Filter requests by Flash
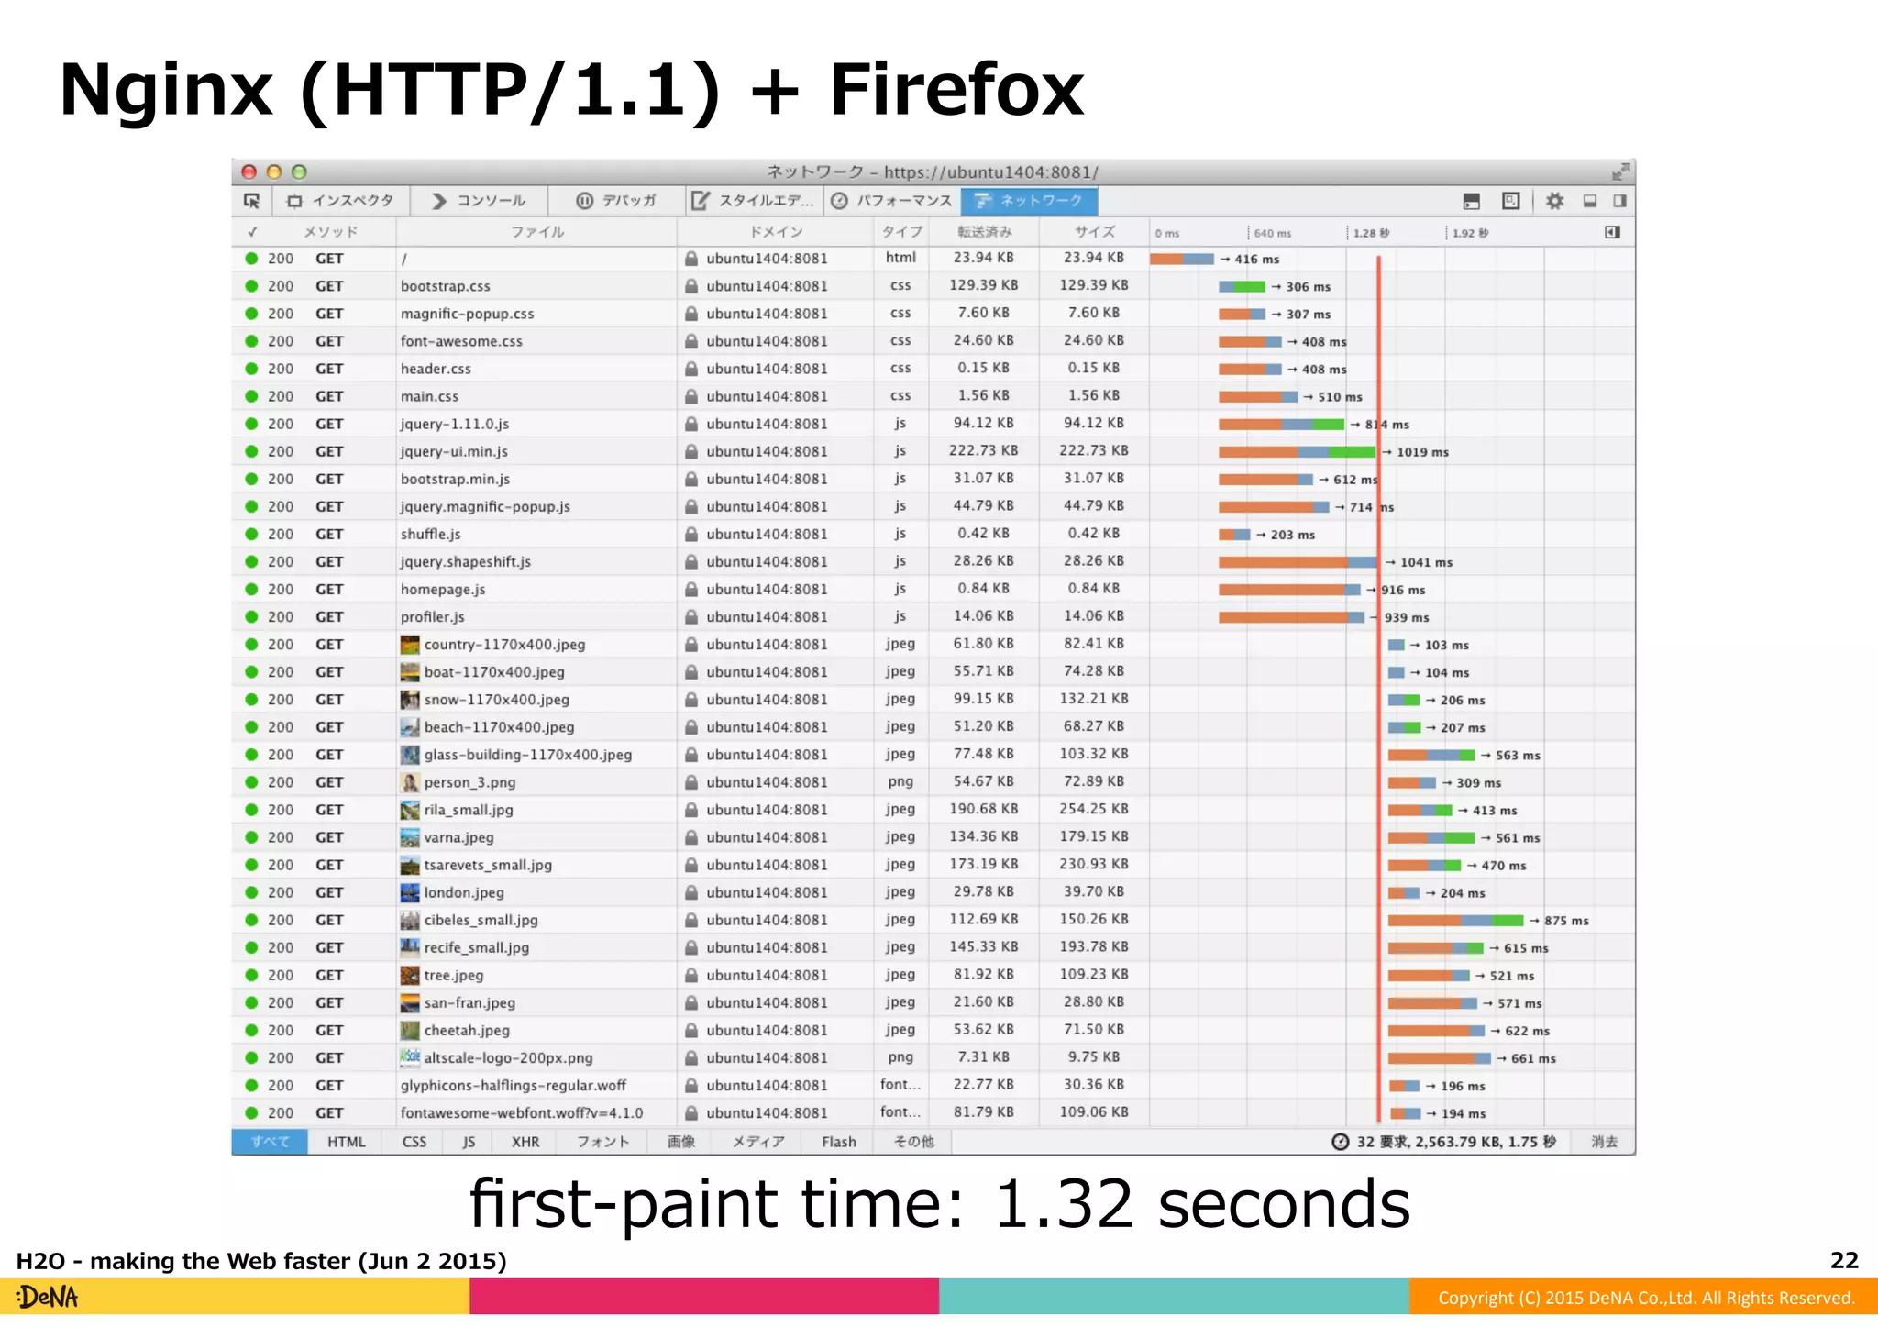This screenshot has width=1878, height=1327. (839, 1142)
